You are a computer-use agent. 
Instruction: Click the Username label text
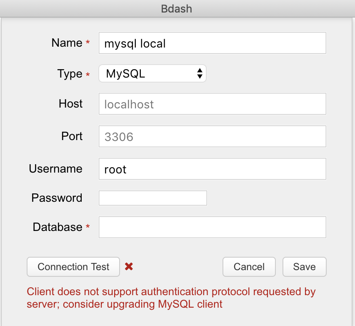point(55,169)
